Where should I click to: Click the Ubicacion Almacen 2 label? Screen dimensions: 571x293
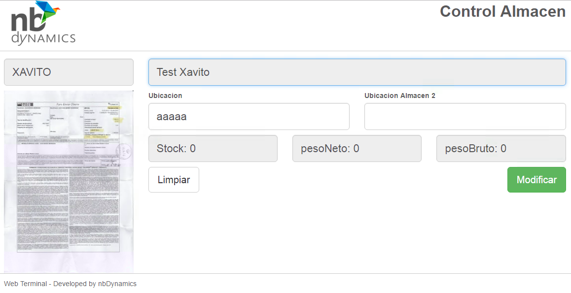click(399, 96)
